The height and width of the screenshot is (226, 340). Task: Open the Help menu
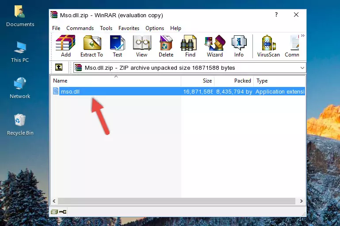click(176, 28)
